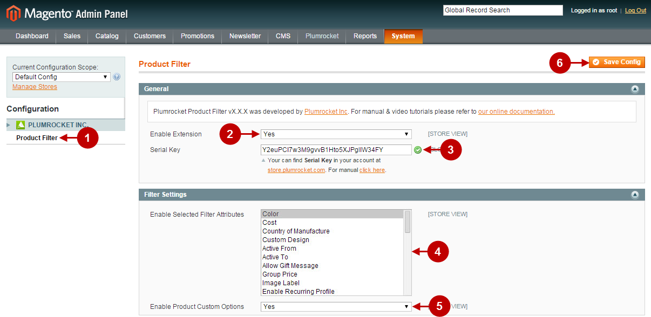Open the online documentation link

point(516,112)
